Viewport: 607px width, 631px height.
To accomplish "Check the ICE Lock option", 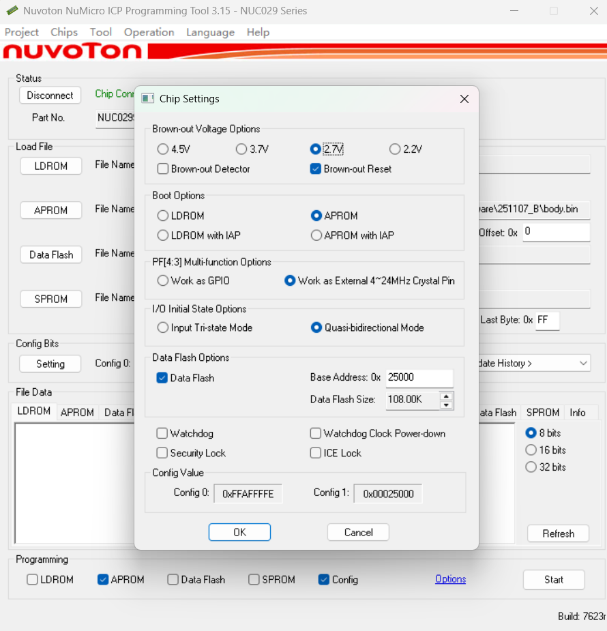I will click(x=316, y=453).
